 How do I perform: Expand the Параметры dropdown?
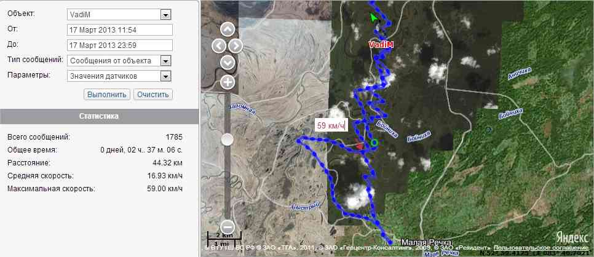pos(119,76)
